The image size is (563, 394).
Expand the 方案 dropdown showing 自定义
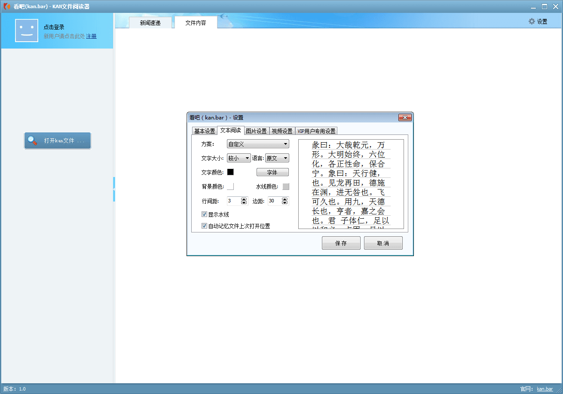pos(258,144)
